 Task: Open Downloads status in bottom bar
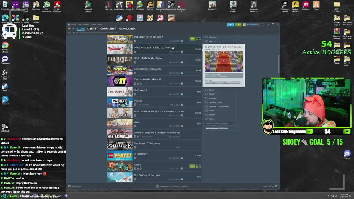click(x=172, y=186)
